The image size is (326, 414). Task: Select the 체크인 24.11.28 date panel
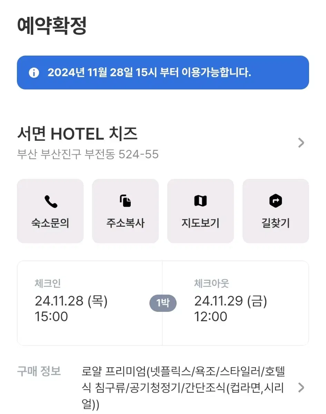90,303
